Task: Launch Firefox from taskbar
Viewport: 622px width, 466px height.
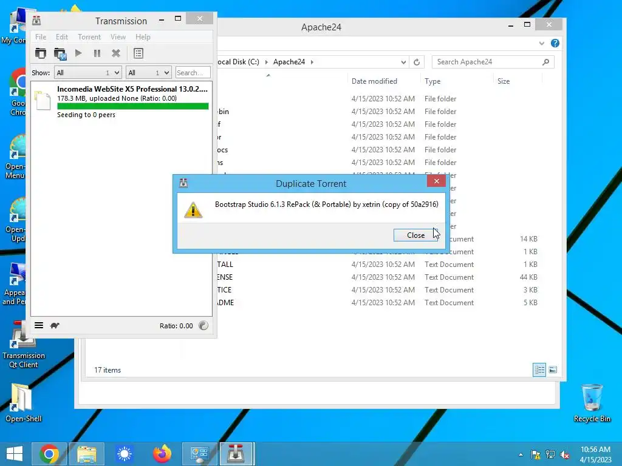Action: point(162,454)
